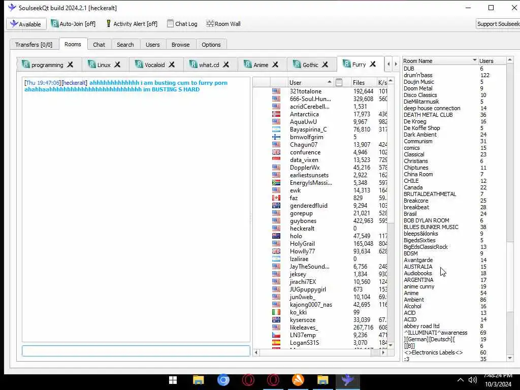The image size is (520, 390).
Task: Open the Room Wall
Action: tap(223, 24)
